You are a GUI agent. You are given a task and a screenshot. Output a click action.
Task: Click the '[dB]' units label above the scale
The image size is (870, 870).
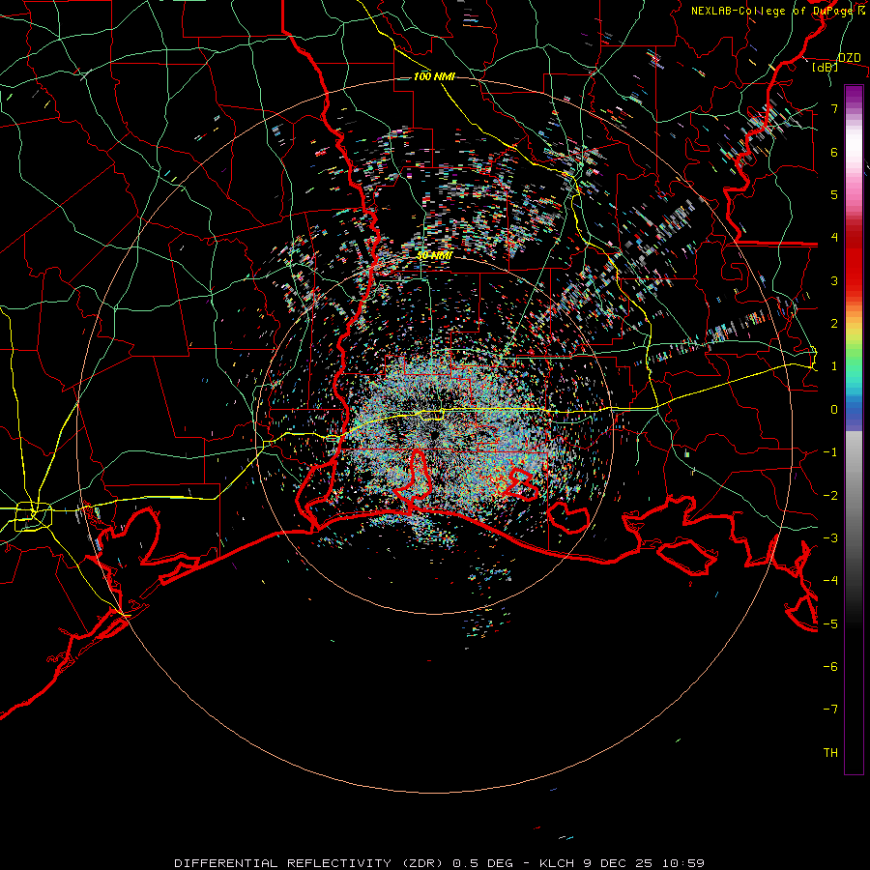click(x=826, y=67)
